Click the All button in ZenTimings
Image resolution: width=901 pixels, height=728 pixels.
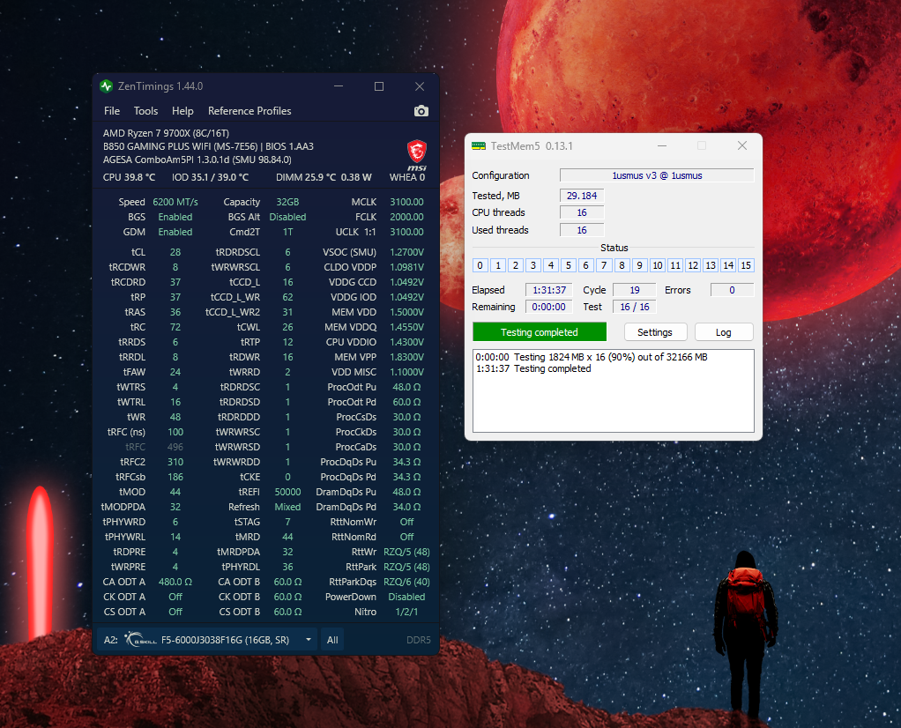(332, 640)
